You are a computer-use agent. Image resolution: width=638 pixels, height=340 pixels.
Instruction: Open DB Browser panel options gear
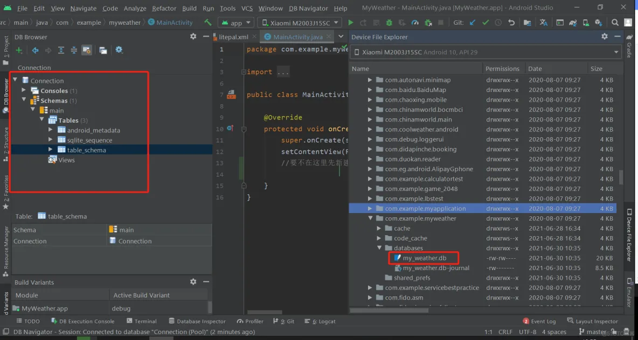pos(193,37)
